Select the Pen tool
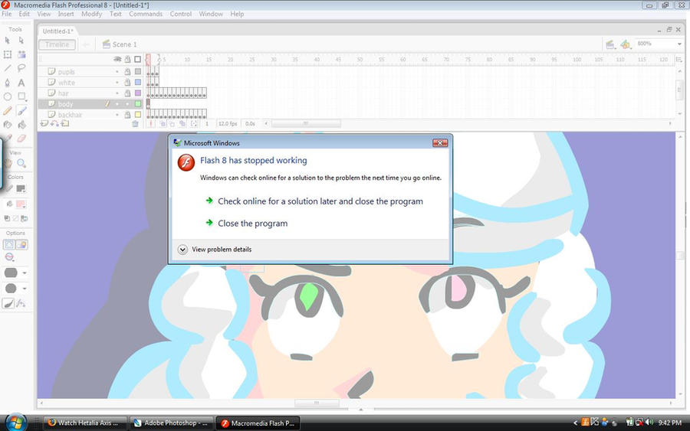Screen dimensions: 690x431 [x=8, y=83]
